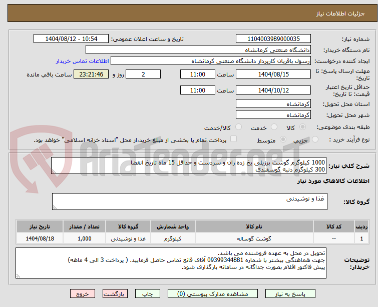
Task: Click the اطلاعات کالاهای مورد نیاز heading
Action: point(333,181)
